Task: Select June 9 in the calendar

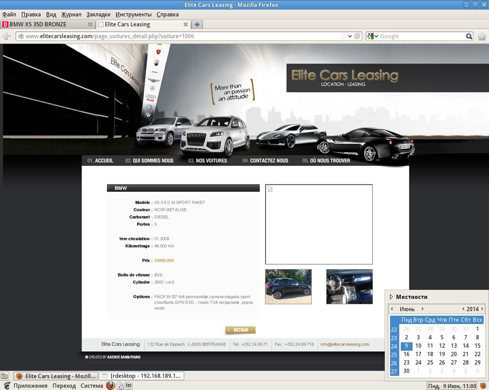Action: coord(406,346)
